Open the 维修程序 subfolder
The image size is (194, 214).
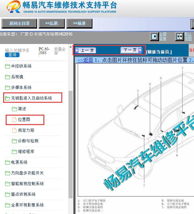26,151
